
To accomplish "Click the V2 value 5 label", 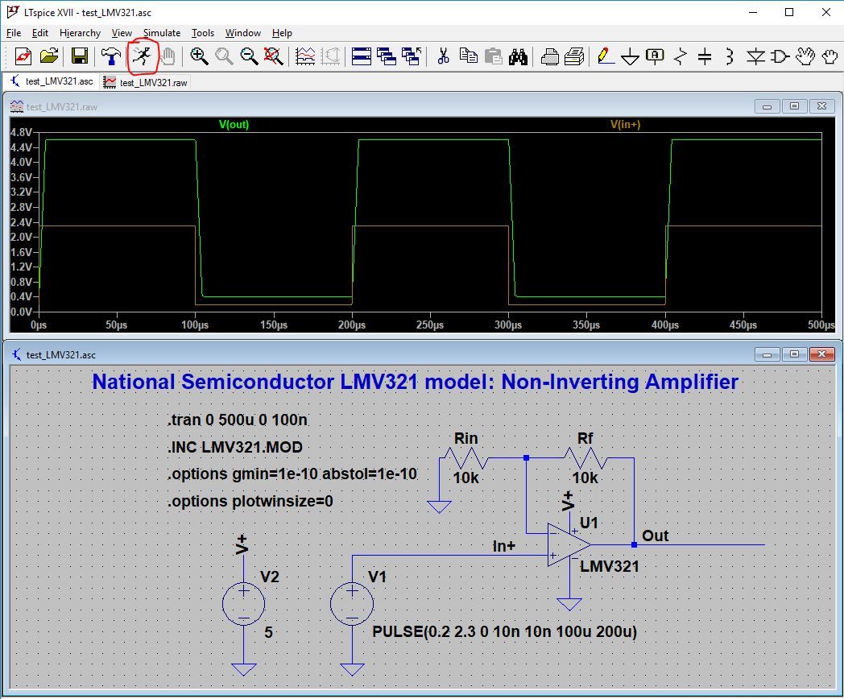I will (x=268, y=632).
